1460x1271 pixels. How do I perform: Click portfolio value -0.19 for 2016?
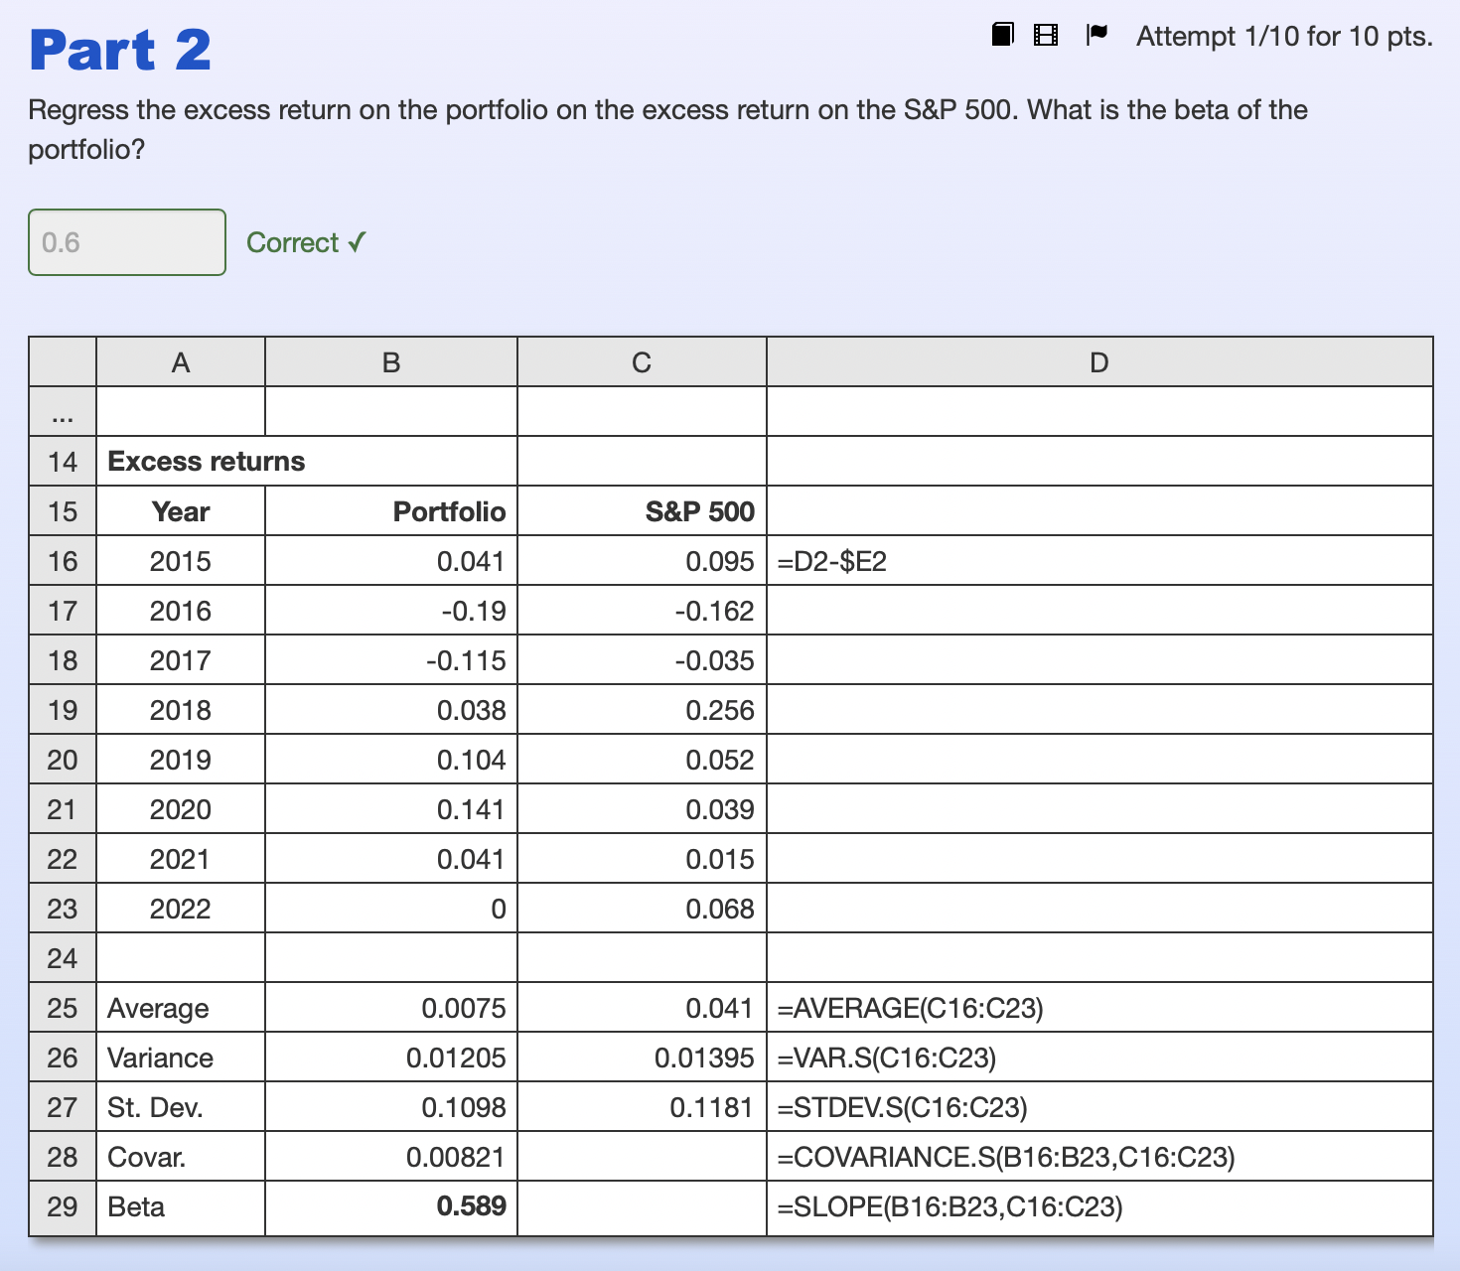(x=391, y=611)
